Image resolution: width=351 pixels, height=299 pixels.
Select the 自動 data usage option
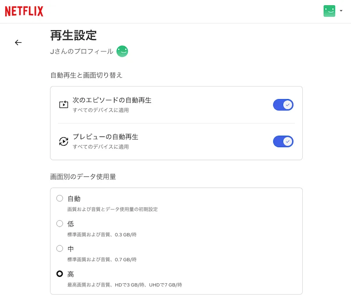(60, 198)
